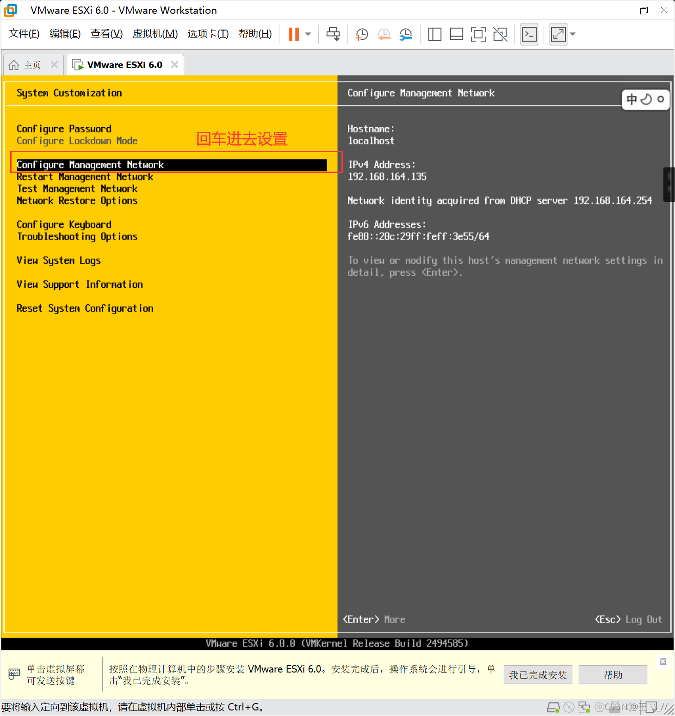Click the pause virtual machine icon
675x716 pixels.
point(294,34)
